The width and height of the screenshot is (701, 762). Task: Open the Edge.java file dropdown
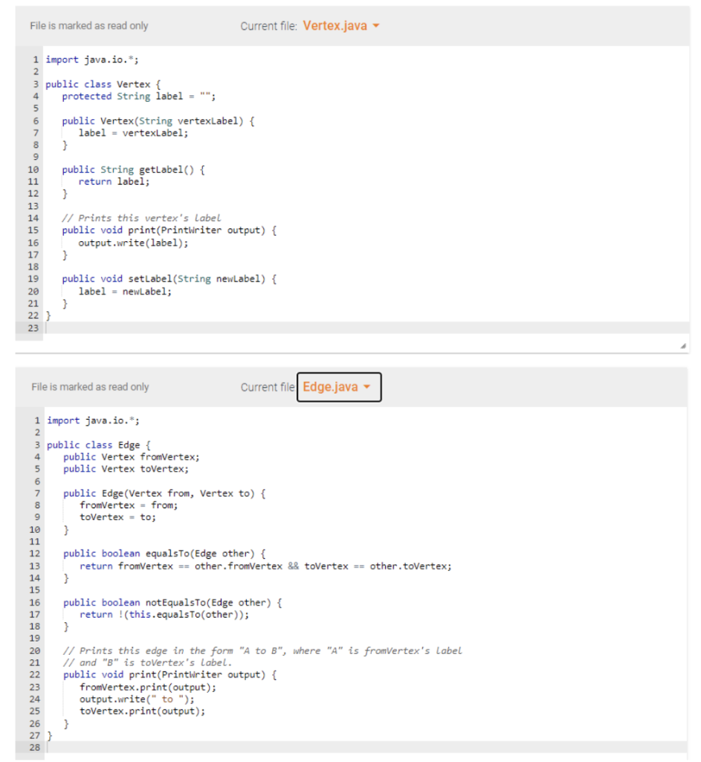339,388
